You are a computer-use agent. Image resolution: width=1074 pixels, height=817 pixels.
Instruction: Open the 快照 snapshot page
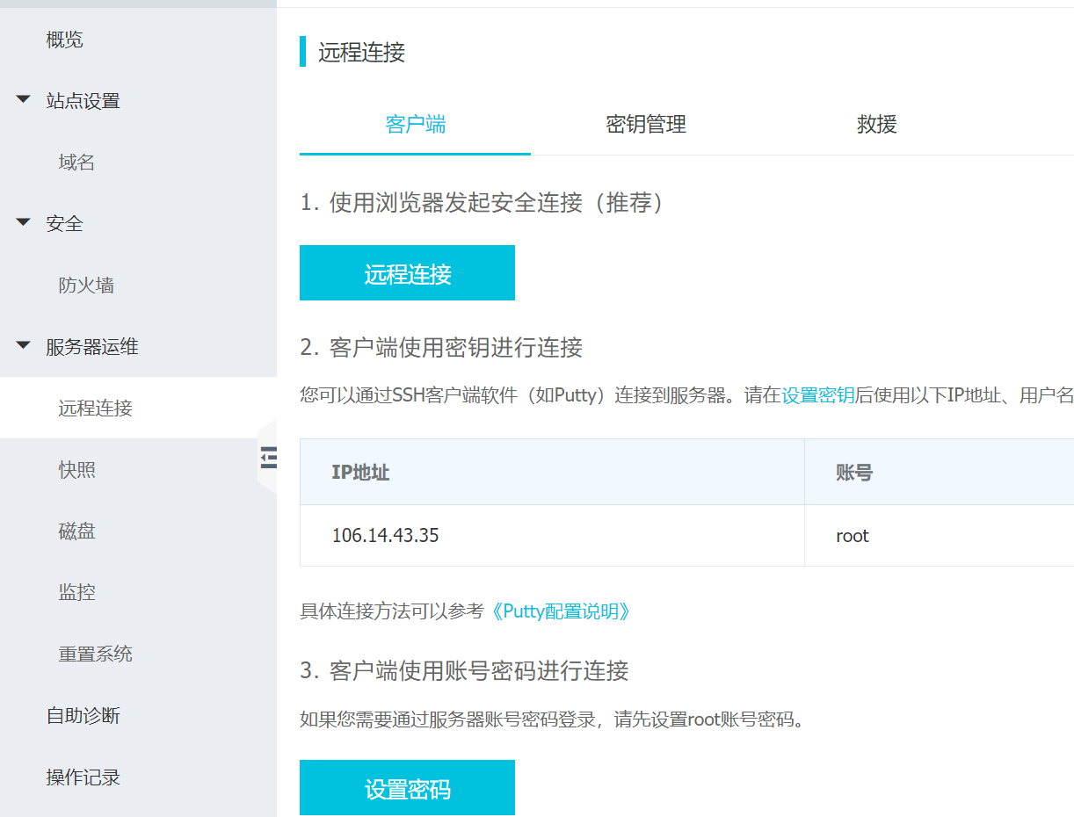[x=76, y=469]
